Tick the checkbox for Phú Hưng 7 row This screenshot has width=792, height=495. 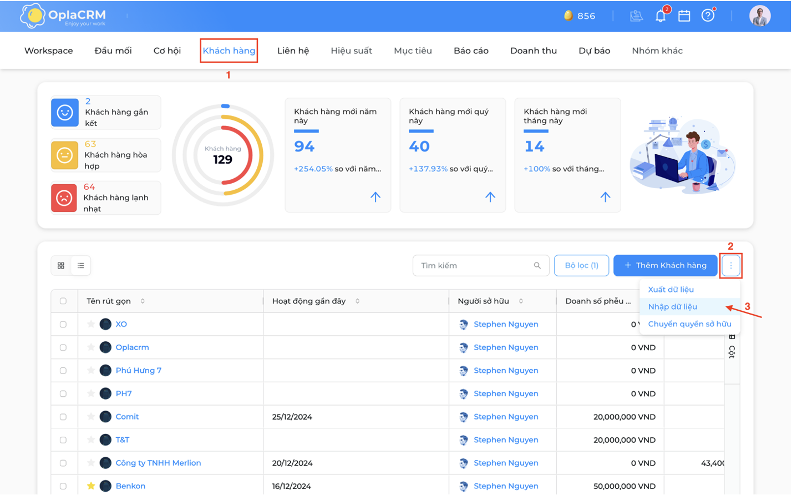pos(63,371)
